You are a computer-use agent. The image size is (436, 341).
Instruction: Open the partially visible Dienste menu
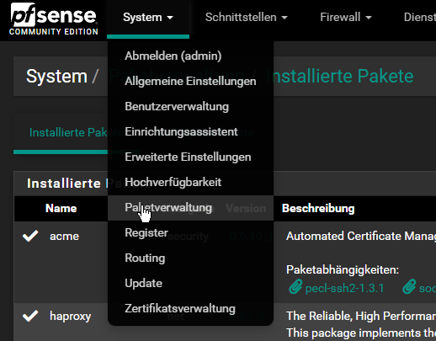(420, 18)
